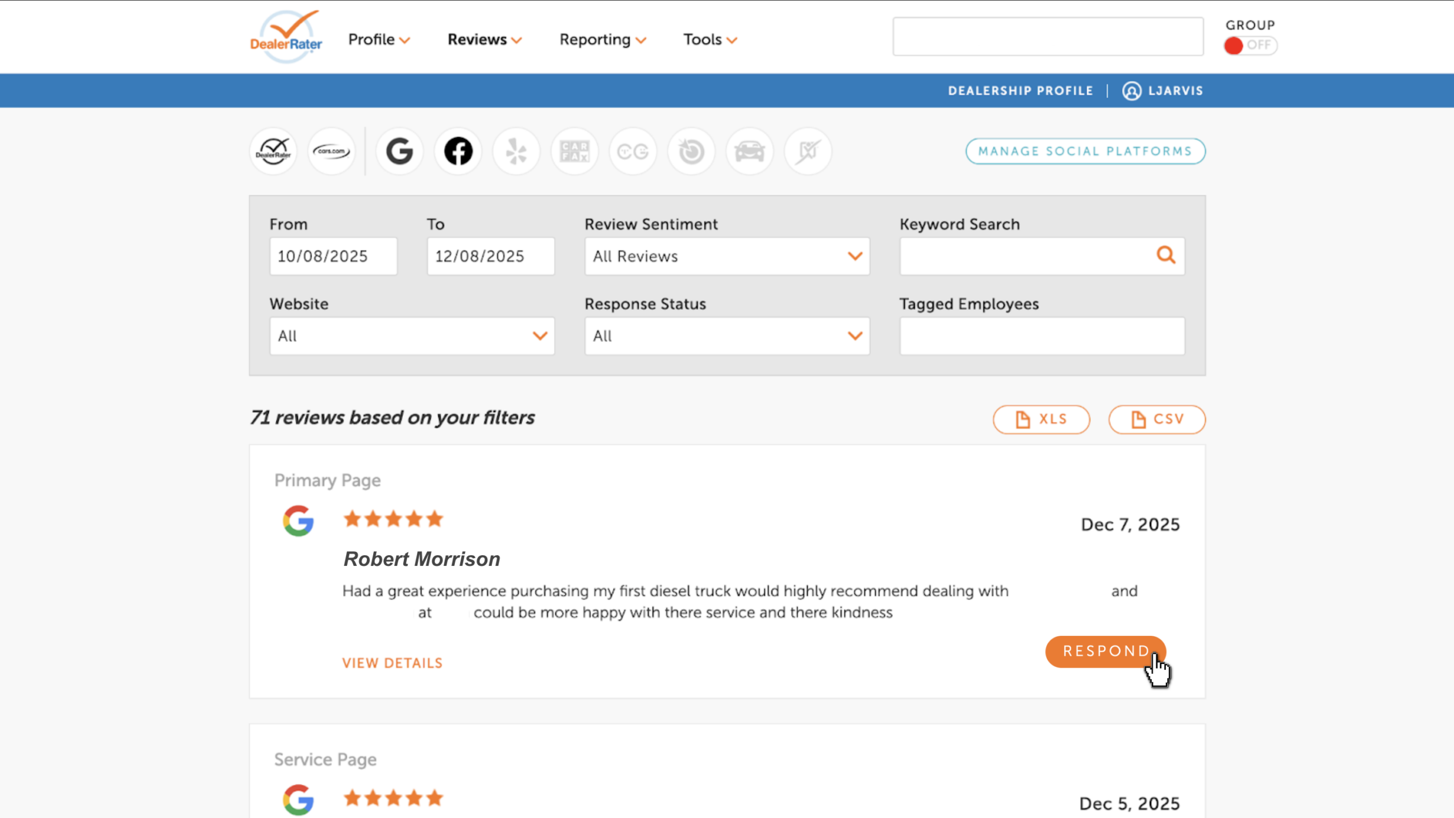Export reviews as CSV

coord(1156,420)
